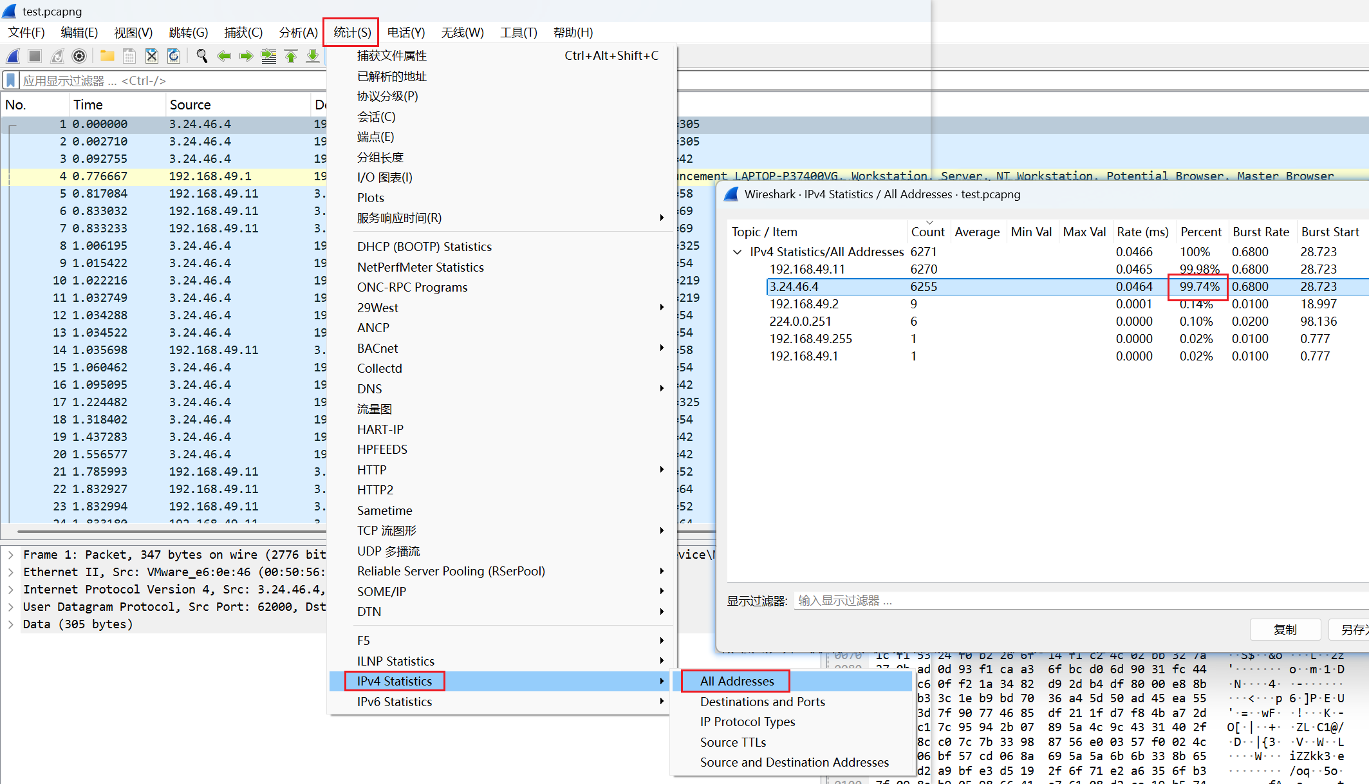Click the open capture file folder icon
Image resolution: width=1369 pixels, height=784 pixels.
tap(107, 57)
